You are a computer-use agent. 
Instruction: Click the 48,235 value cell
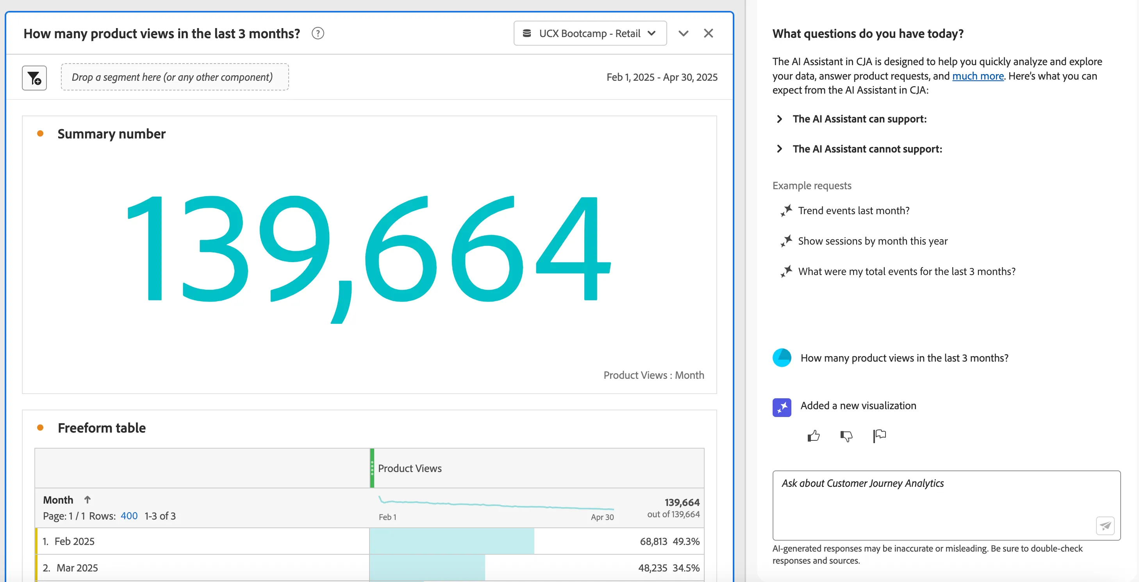[x=652, y=568]
